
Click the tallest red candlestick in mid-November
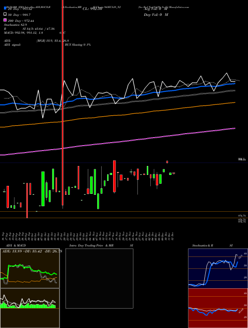coord(115,176)
